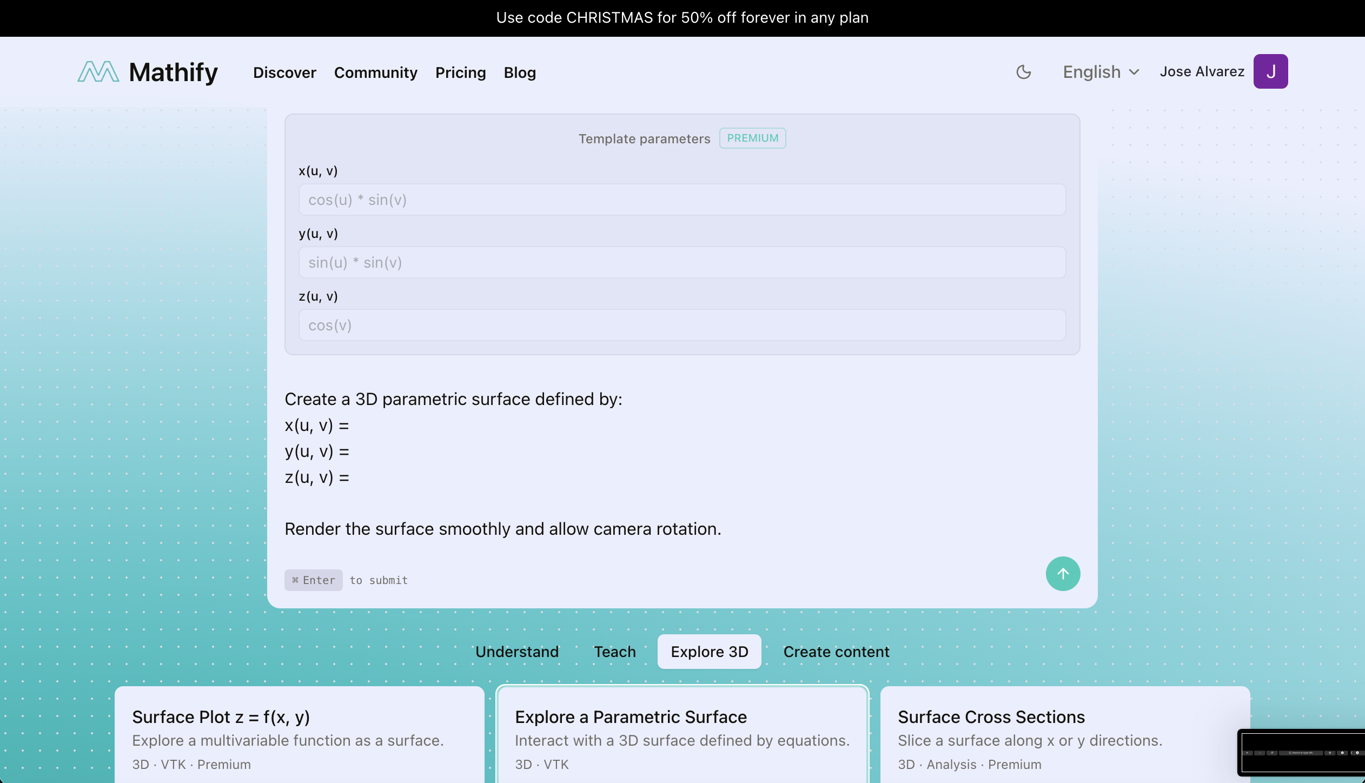Submit prompt with green arrow button
This screenshot has height=783, width=1365.
tap(1062, 574)
